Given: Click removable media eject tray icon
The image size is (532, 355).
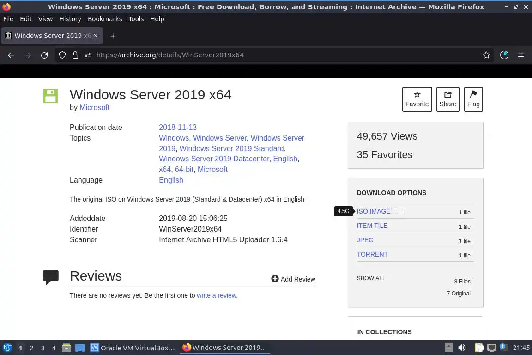Looking at the screenshot, I should [x=448, y=348].
